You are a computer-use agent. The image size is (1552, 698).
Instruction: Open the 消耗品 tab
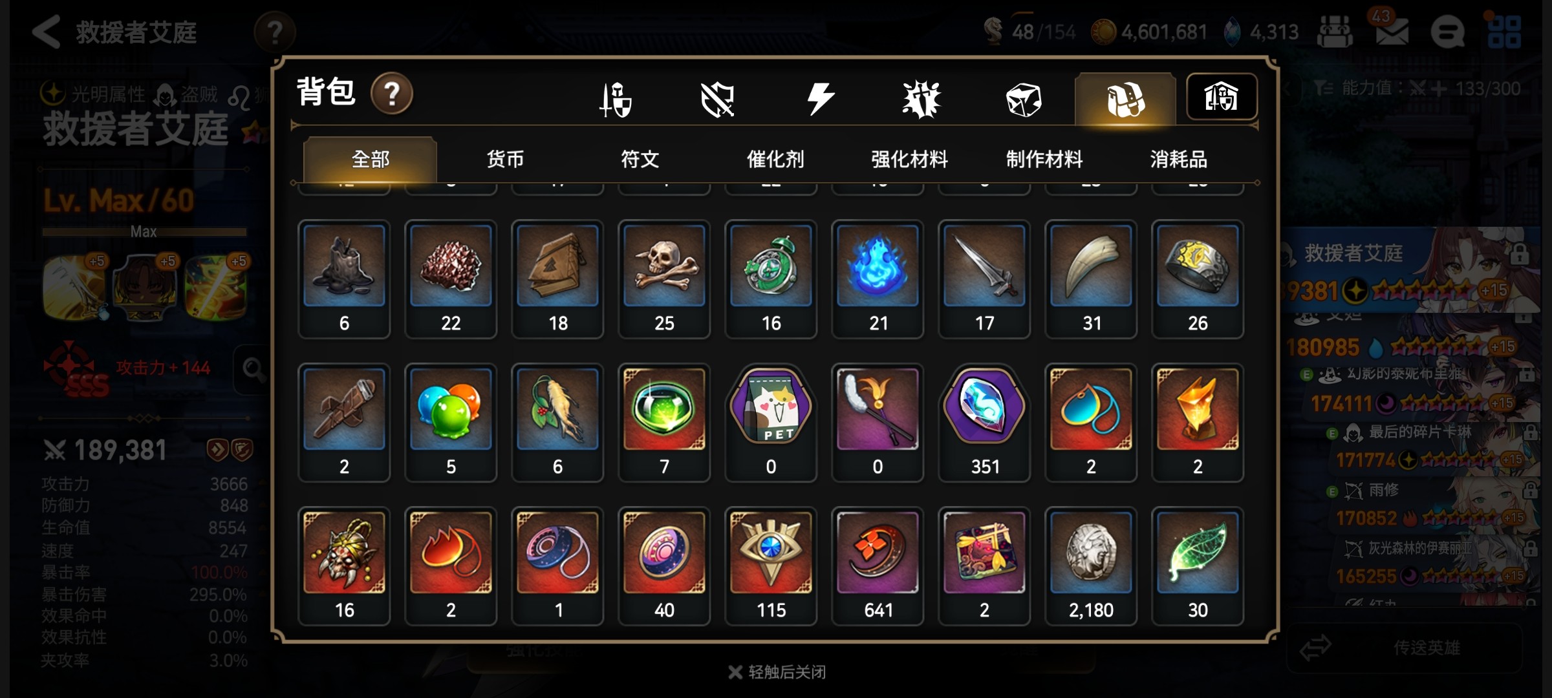[x=1178, y=159]
